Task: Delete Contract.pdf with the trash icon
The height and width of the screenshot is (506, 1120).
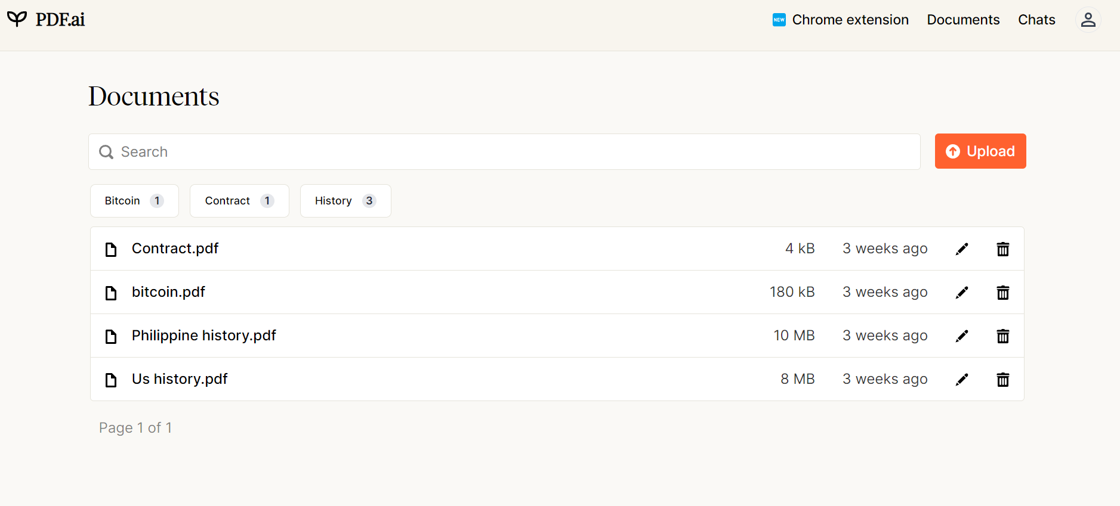Action: click(x=1003, y=249)
